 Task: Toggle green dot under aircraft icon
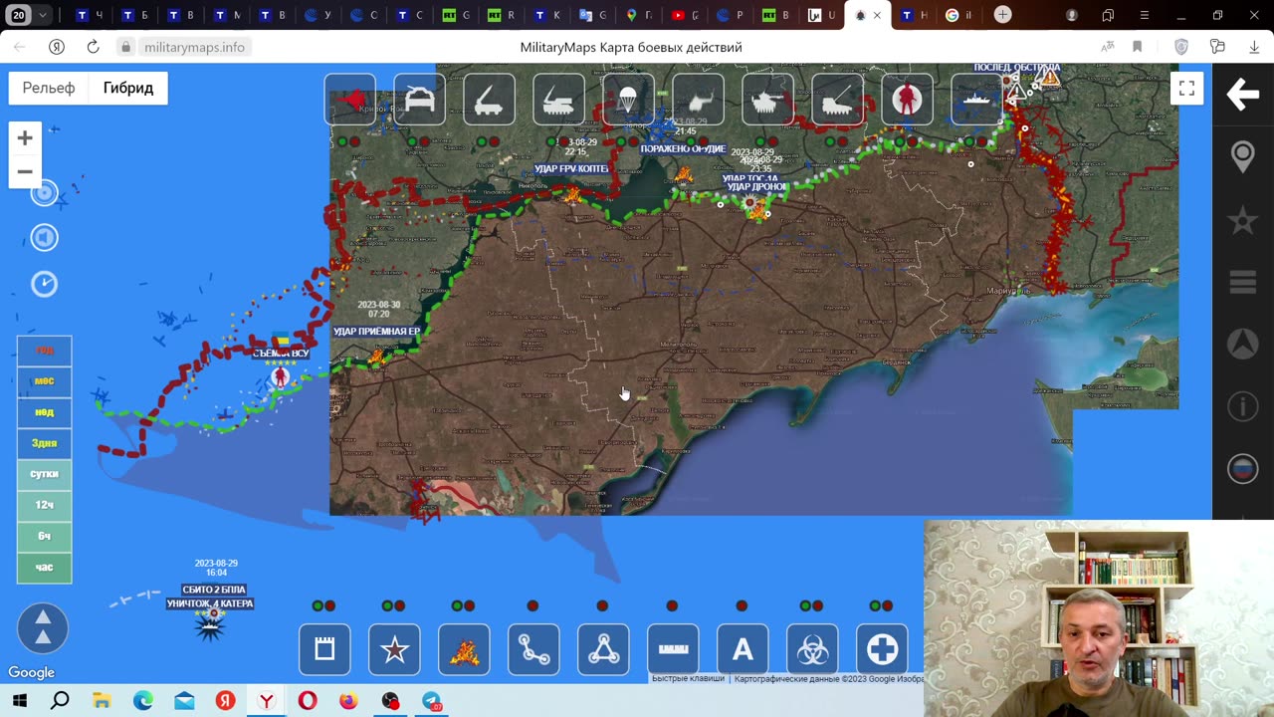[343, 141]
